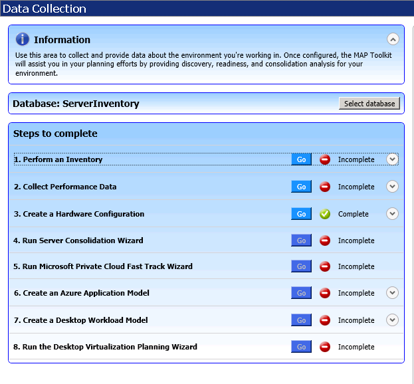
Task: Click red status icon for Azure Application Model
Action: click(x=325, y=293)
